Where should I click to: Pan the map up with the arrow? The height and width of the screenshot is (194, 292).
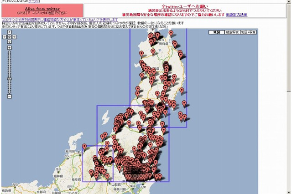tap(9, 32)
